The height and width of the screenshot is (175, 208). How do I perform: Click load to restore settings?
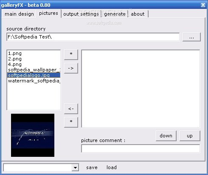click(112, 167)
